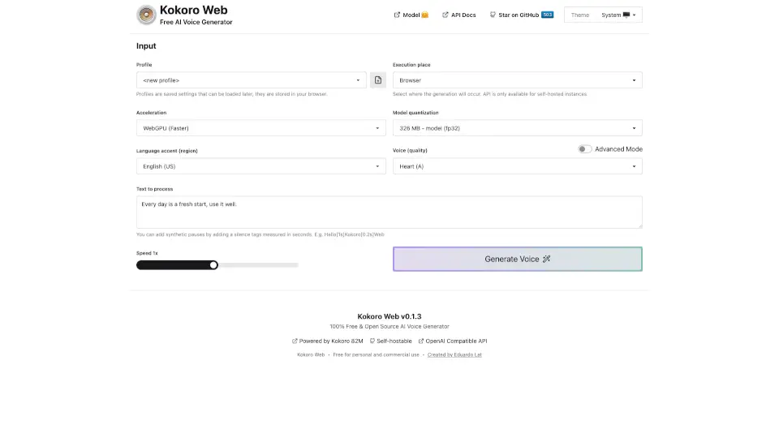Viewport: 779px width, 438px height.
Task: Open the Created by Eduardo Lat link
Action: point(454,354)
